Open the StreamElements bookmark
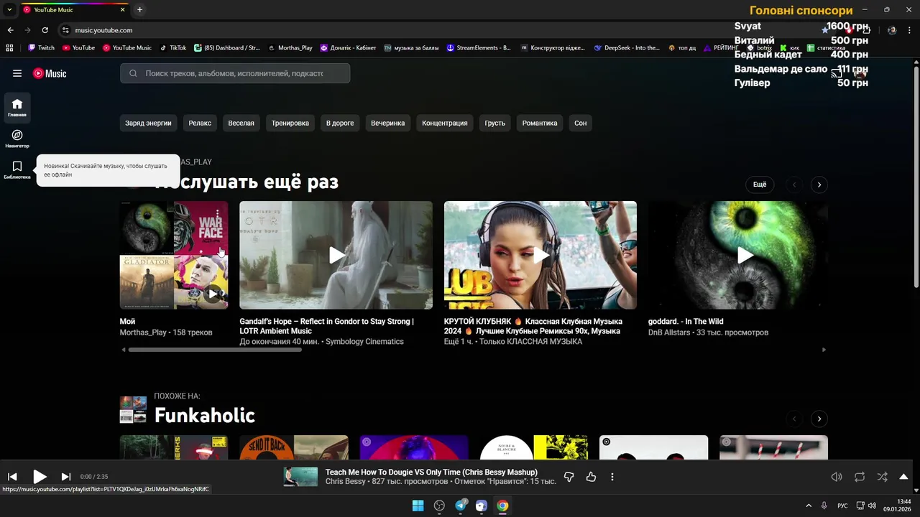Image resolution: width=920 pixels, height=517 pixels. point(479,48)
